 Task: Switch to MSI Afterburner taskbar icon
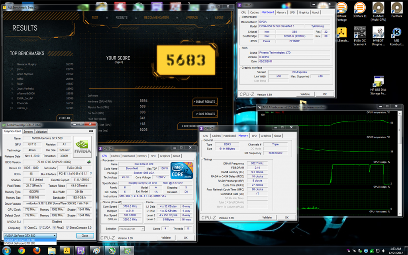tap(112, 250)
